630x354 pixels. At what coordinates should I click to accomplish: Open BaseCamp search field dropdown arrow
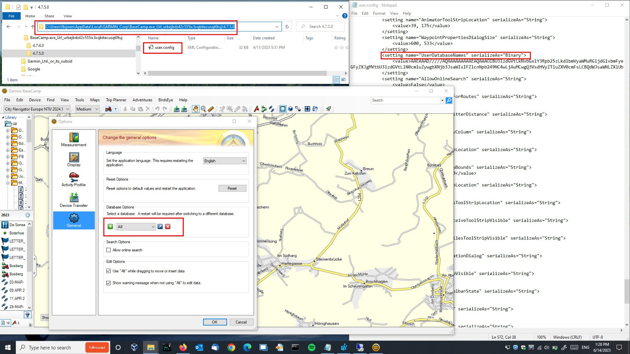(442, 100)
